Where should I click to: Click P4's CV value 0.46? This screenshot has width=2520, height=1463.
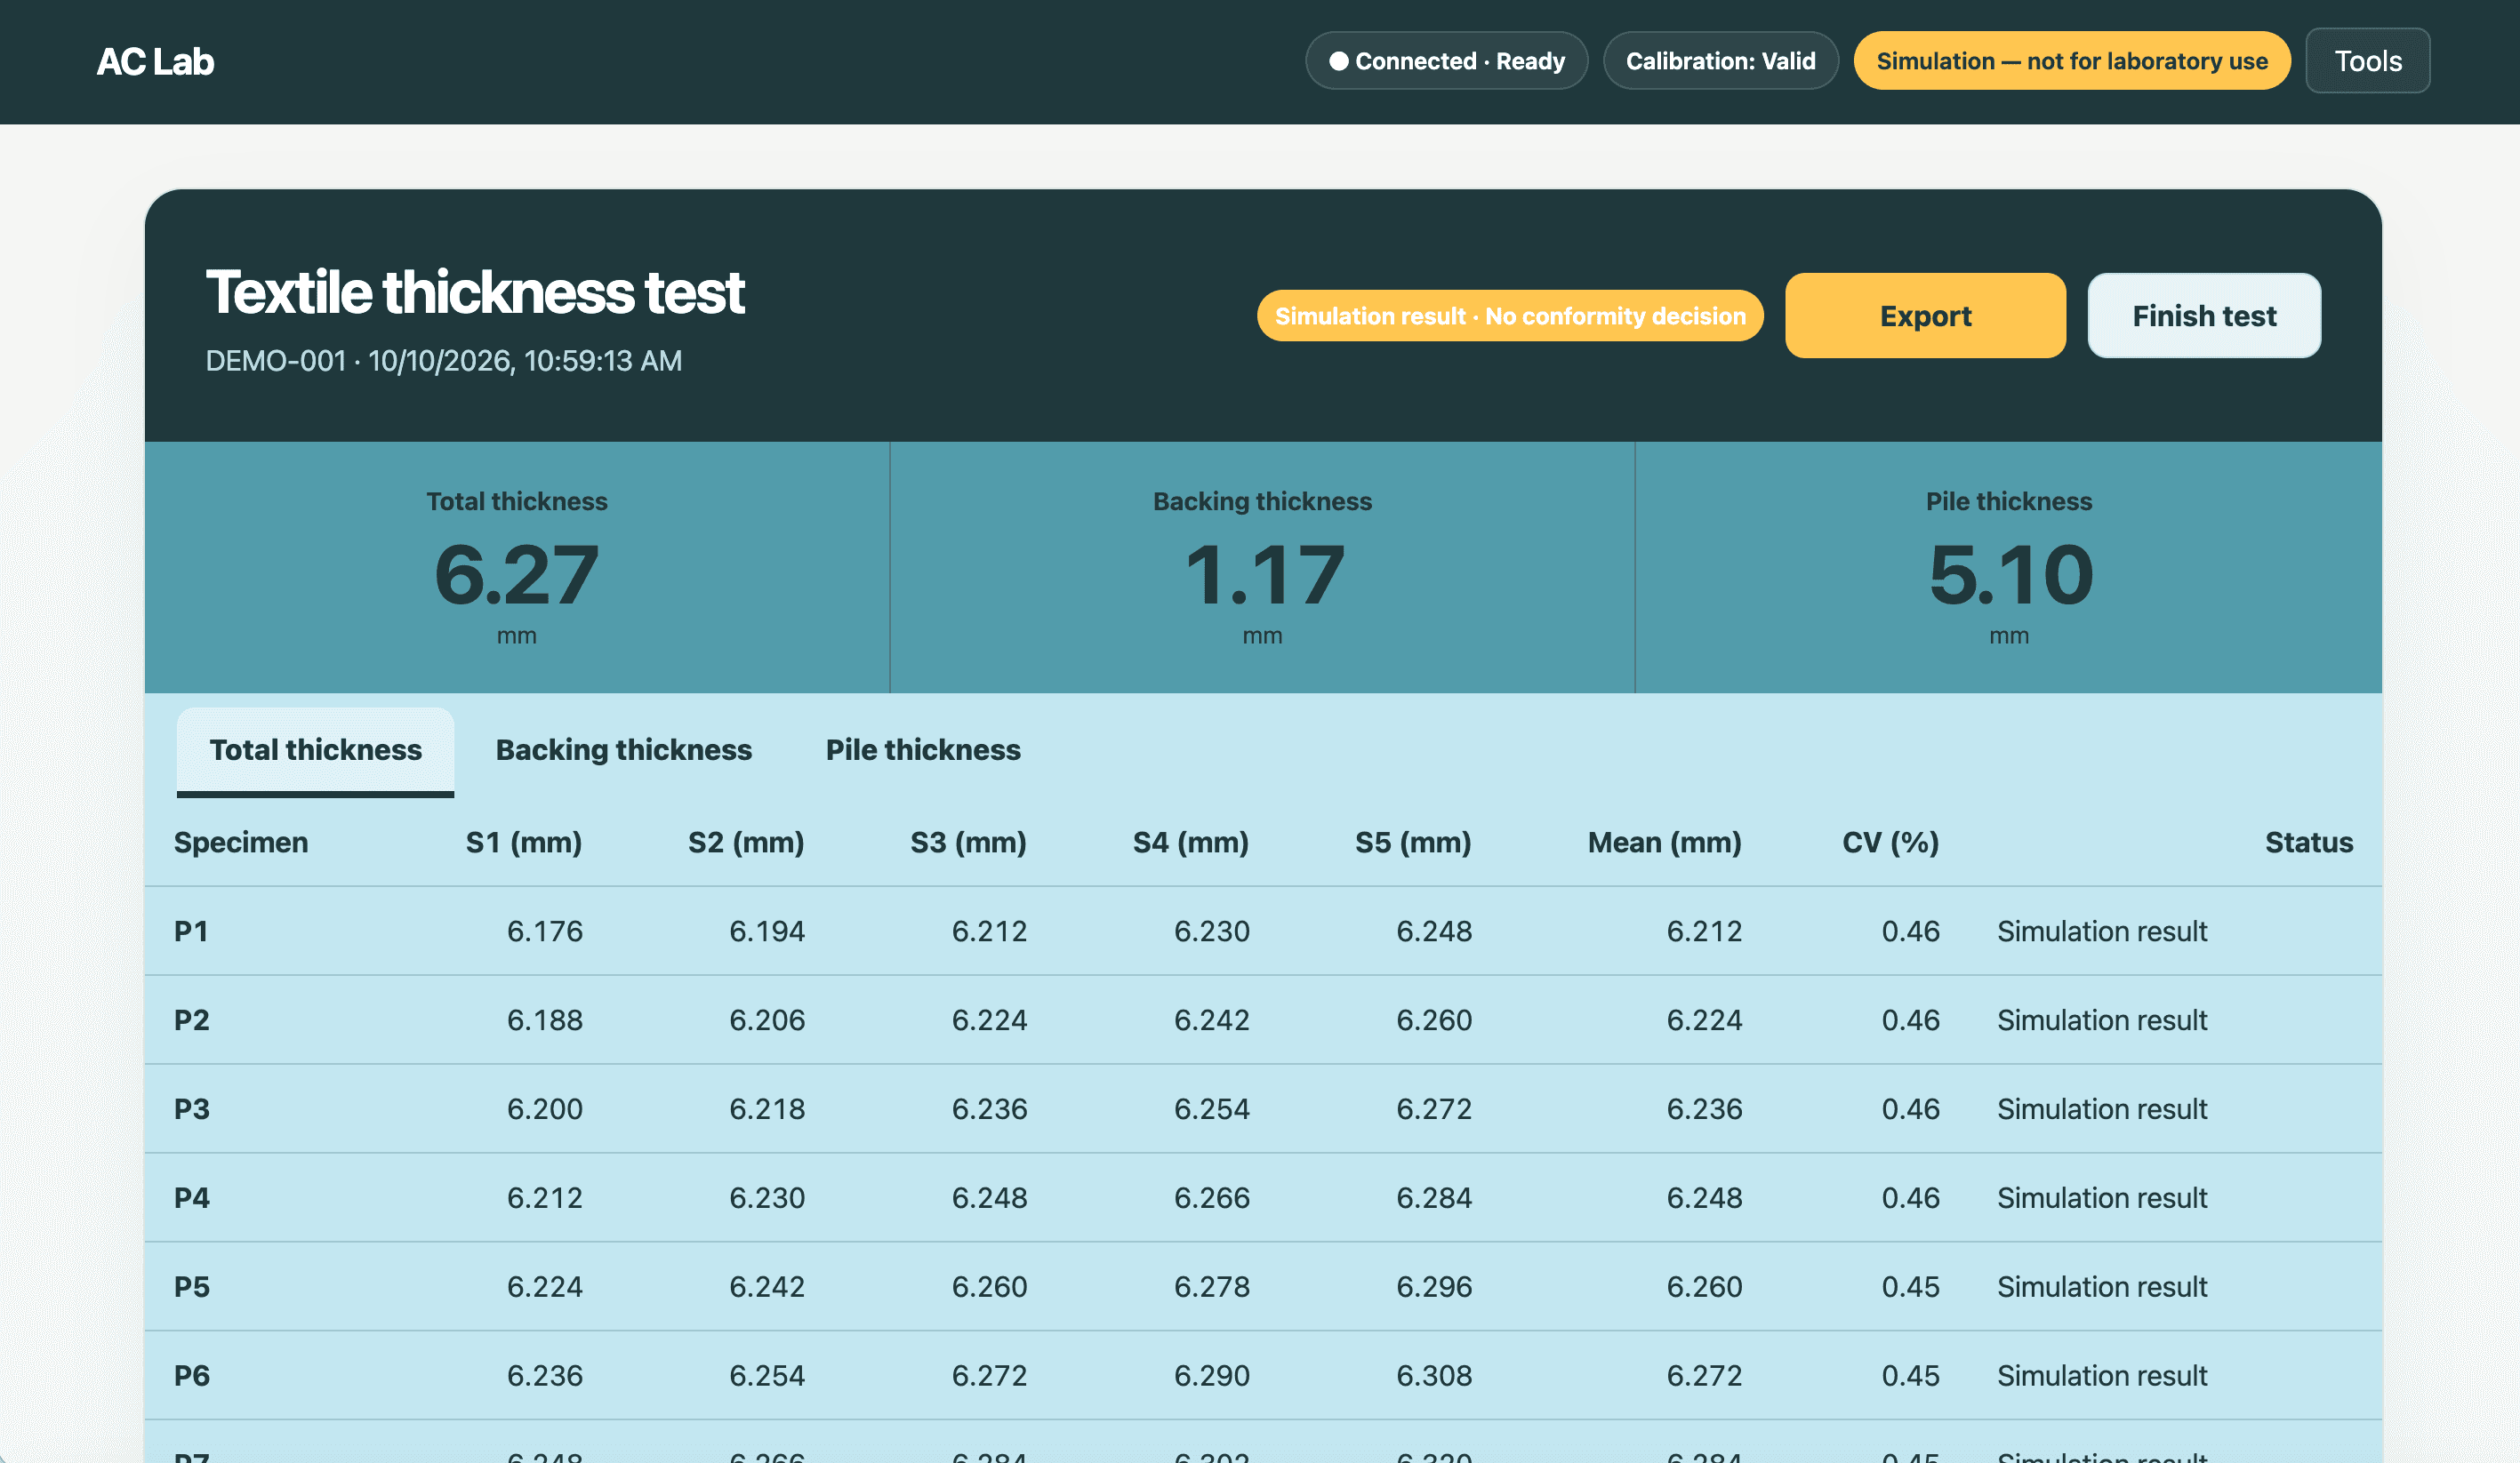pos(1911,1198)
